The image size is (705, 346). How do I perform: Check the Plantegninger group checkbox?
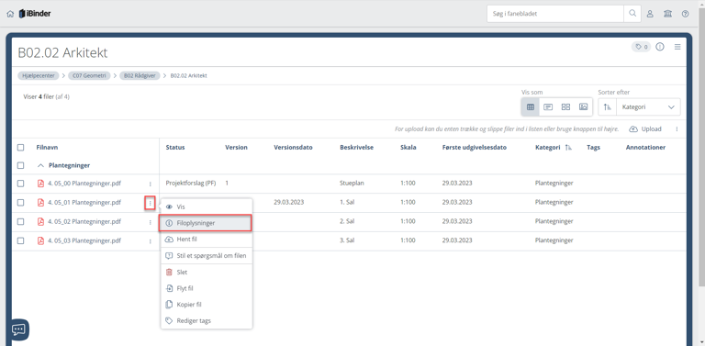(x=21, y=165)
